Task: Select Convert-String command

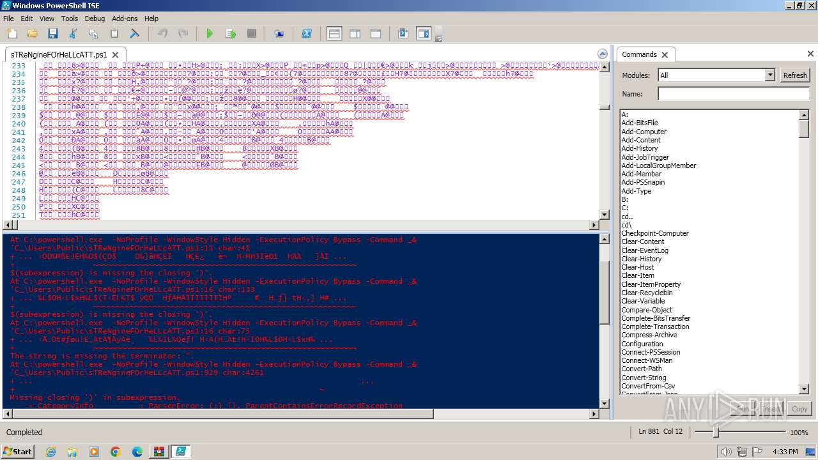Action: [x=644, y=378]
